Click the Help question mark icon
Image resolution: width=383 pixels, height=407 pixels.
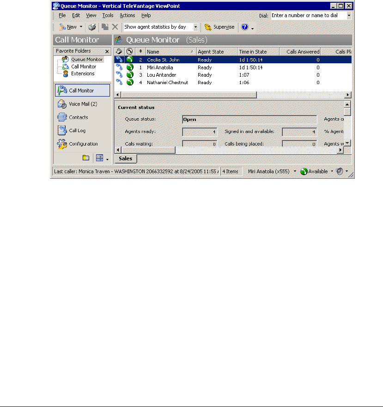245,27
